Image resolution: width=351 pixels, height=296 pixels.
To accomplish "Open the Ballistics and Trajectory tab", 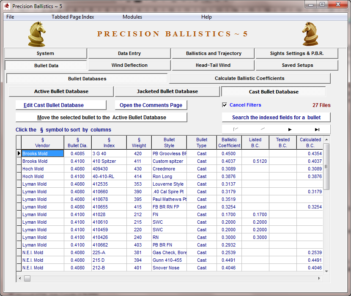I will tap(213, 53).
